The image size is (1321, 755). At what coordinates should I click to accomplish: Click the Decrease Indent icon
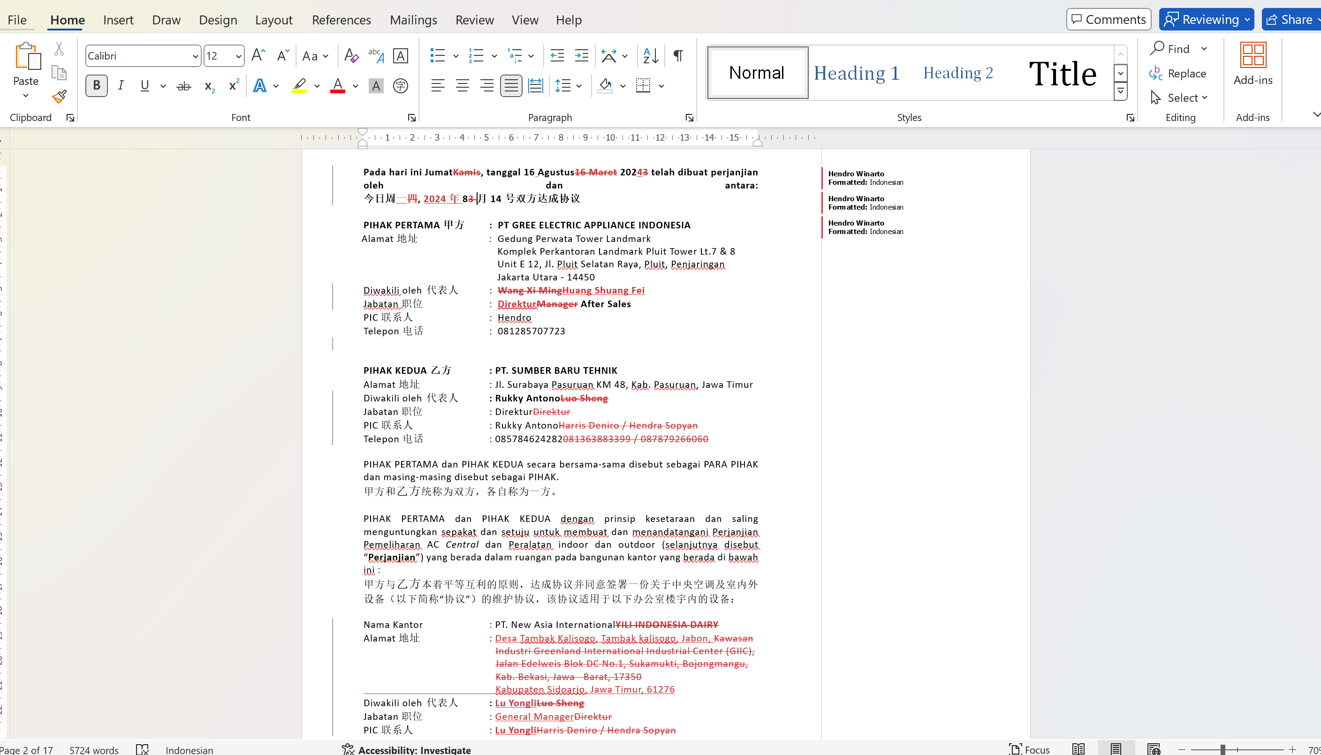coord(557,55)
